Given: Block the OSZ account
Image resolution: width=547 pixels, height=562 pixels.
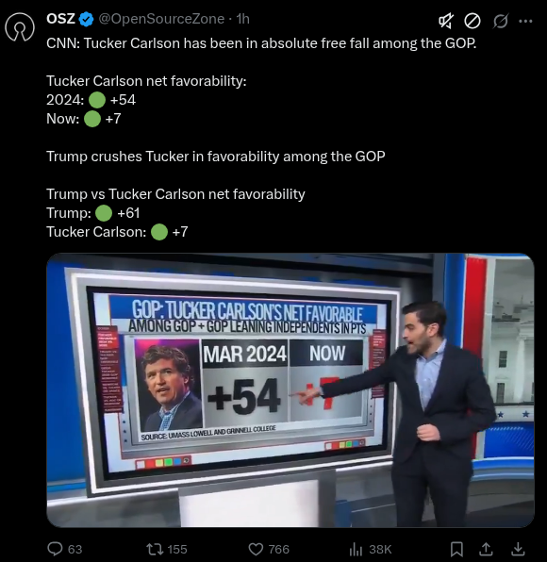Looking at the screenshot, I should (x=472, y=21).
